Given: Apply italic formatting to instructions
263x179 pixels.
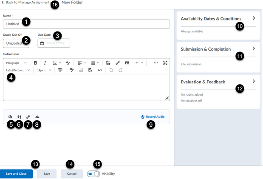Looking at the screenshot, I should coord(45,63).
